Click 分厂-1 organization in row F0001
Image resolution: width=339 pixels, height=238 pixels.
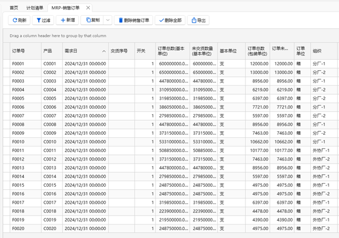click(324, 64)
